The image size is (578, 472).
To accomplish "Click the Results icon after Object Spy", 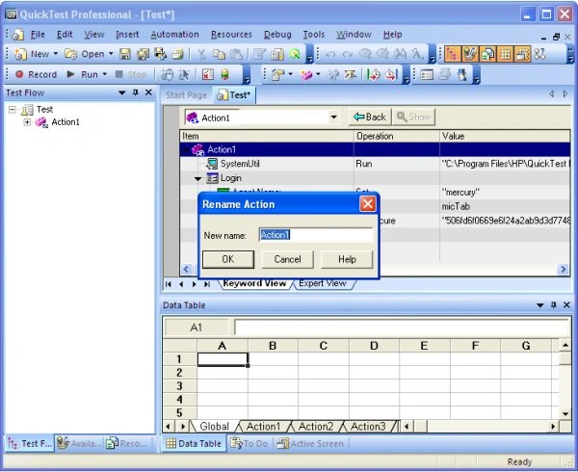I will 207,75.
